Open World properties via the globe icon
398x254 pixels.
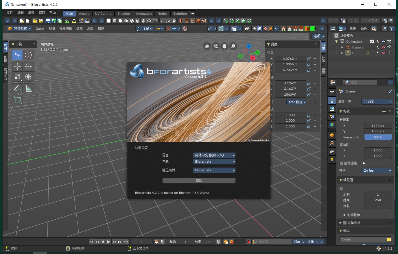click(332, 125)
